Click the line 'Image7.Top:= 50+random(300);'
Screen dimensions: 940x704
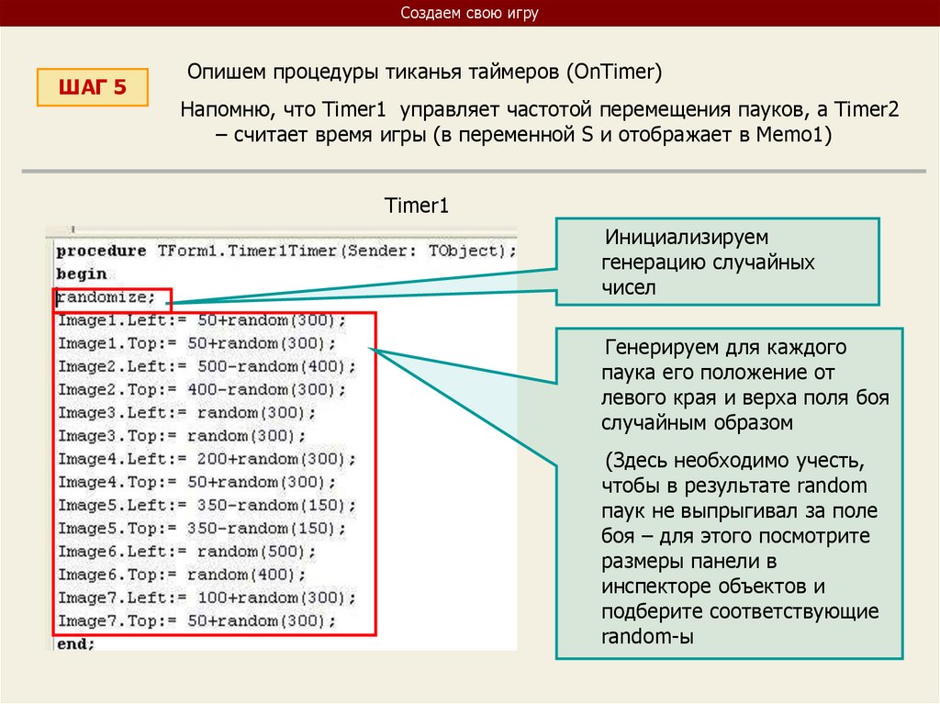[x=196, y=621]
